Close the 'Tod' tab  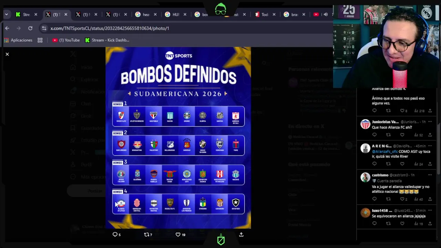click(x=274, y=14)
